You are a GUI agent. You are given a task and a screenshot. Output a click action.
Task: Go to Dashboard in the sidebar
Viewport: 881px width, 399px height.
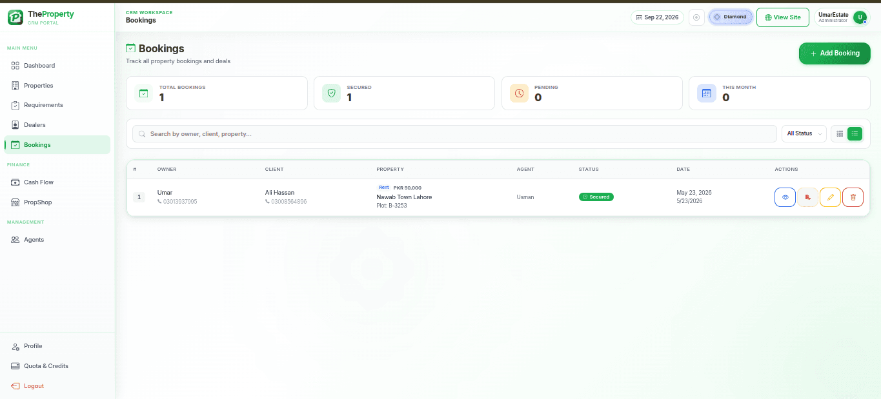click(57, 66)
